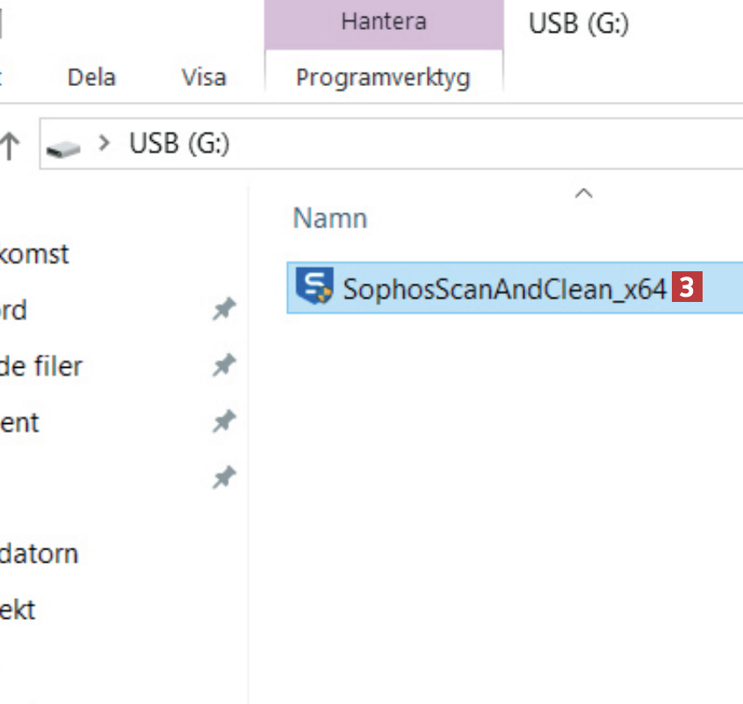Screen dimensions: 743x704
Task: Click the Sophos shield file icon
Action: point(314,287)
